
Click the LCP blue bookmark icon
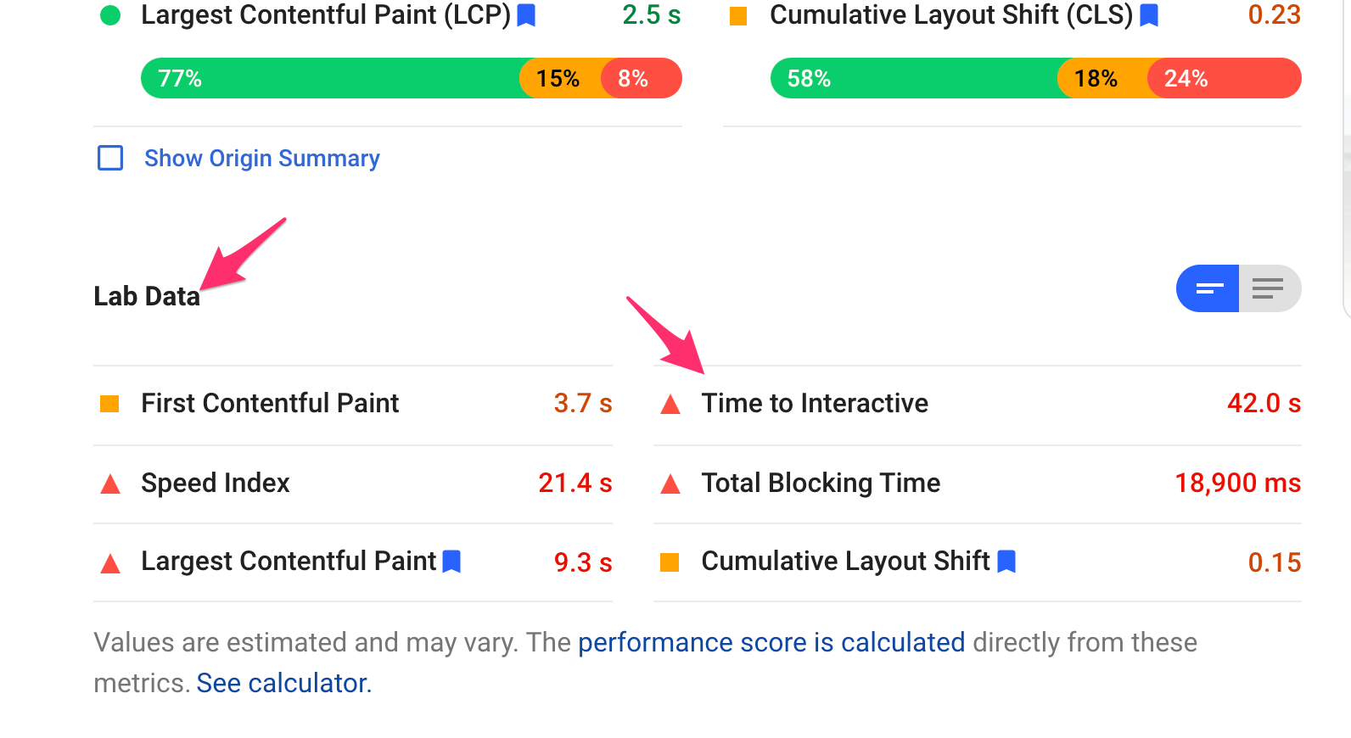[x=526, y=15]
